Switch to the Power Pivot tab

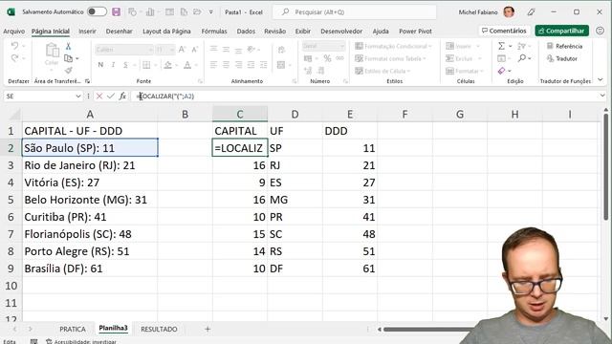point(415,31)
